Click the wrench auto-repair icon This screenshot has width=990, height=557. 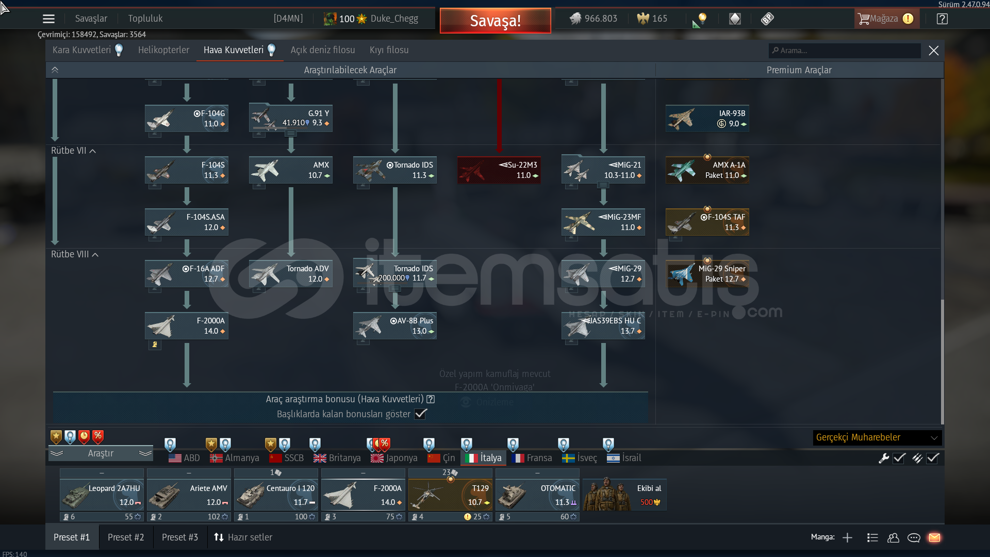click(884, 458)
